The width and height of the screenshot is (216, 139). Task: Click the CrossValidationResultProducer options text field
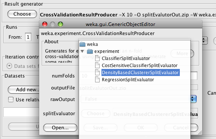click(128, 15)
